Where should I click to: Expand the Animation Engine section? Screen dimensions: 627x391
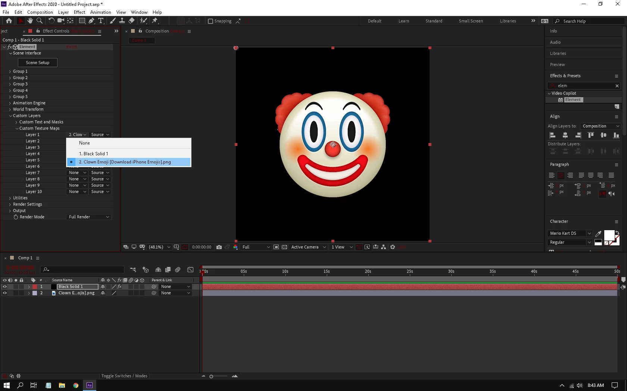[10, 103]
